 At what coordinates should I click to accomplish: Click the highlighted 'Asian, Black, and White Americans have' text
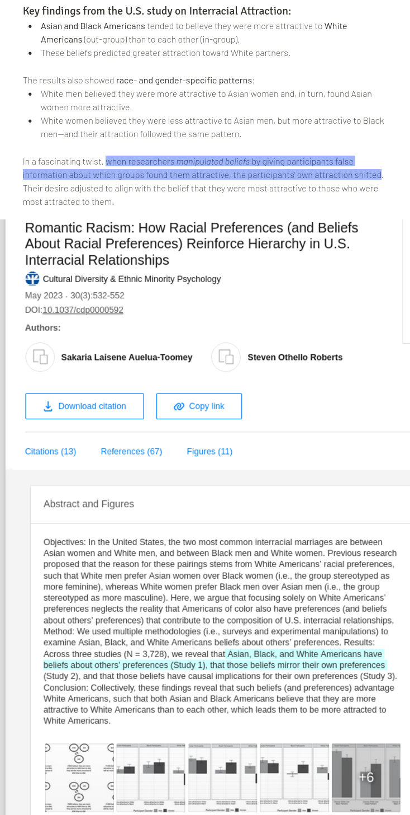pyautogui.click(x=305, y=654)
